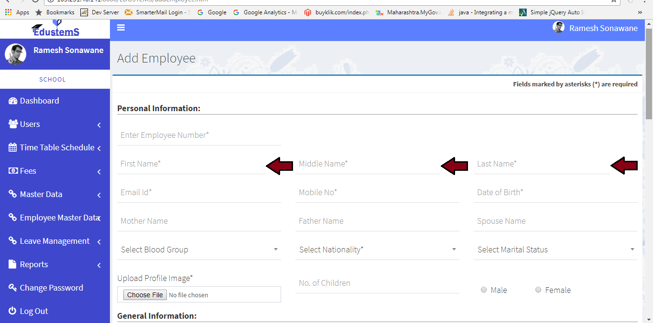Image resolution: width=653 pixels, height=323 pixels.
Task: Click the Time Table Schedule calendar icon
Action: (13, 147)
